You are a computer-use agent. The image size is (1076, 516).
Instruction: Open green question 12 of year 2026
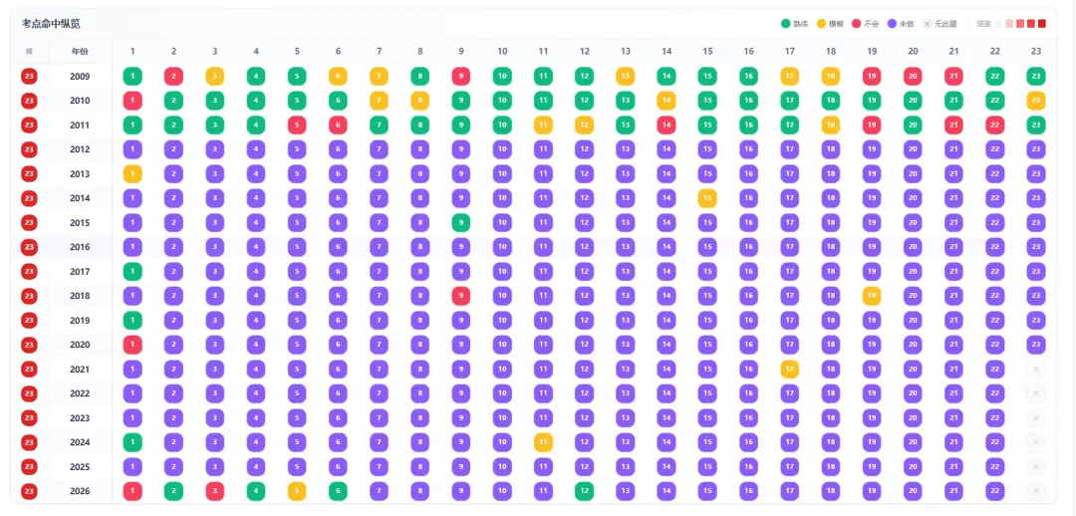click(584, 491)
